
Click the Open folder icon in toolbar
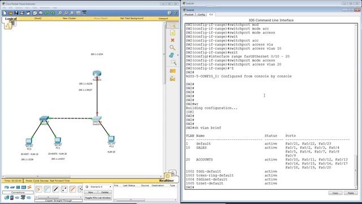pyautogui.click(x=11, y=13)
